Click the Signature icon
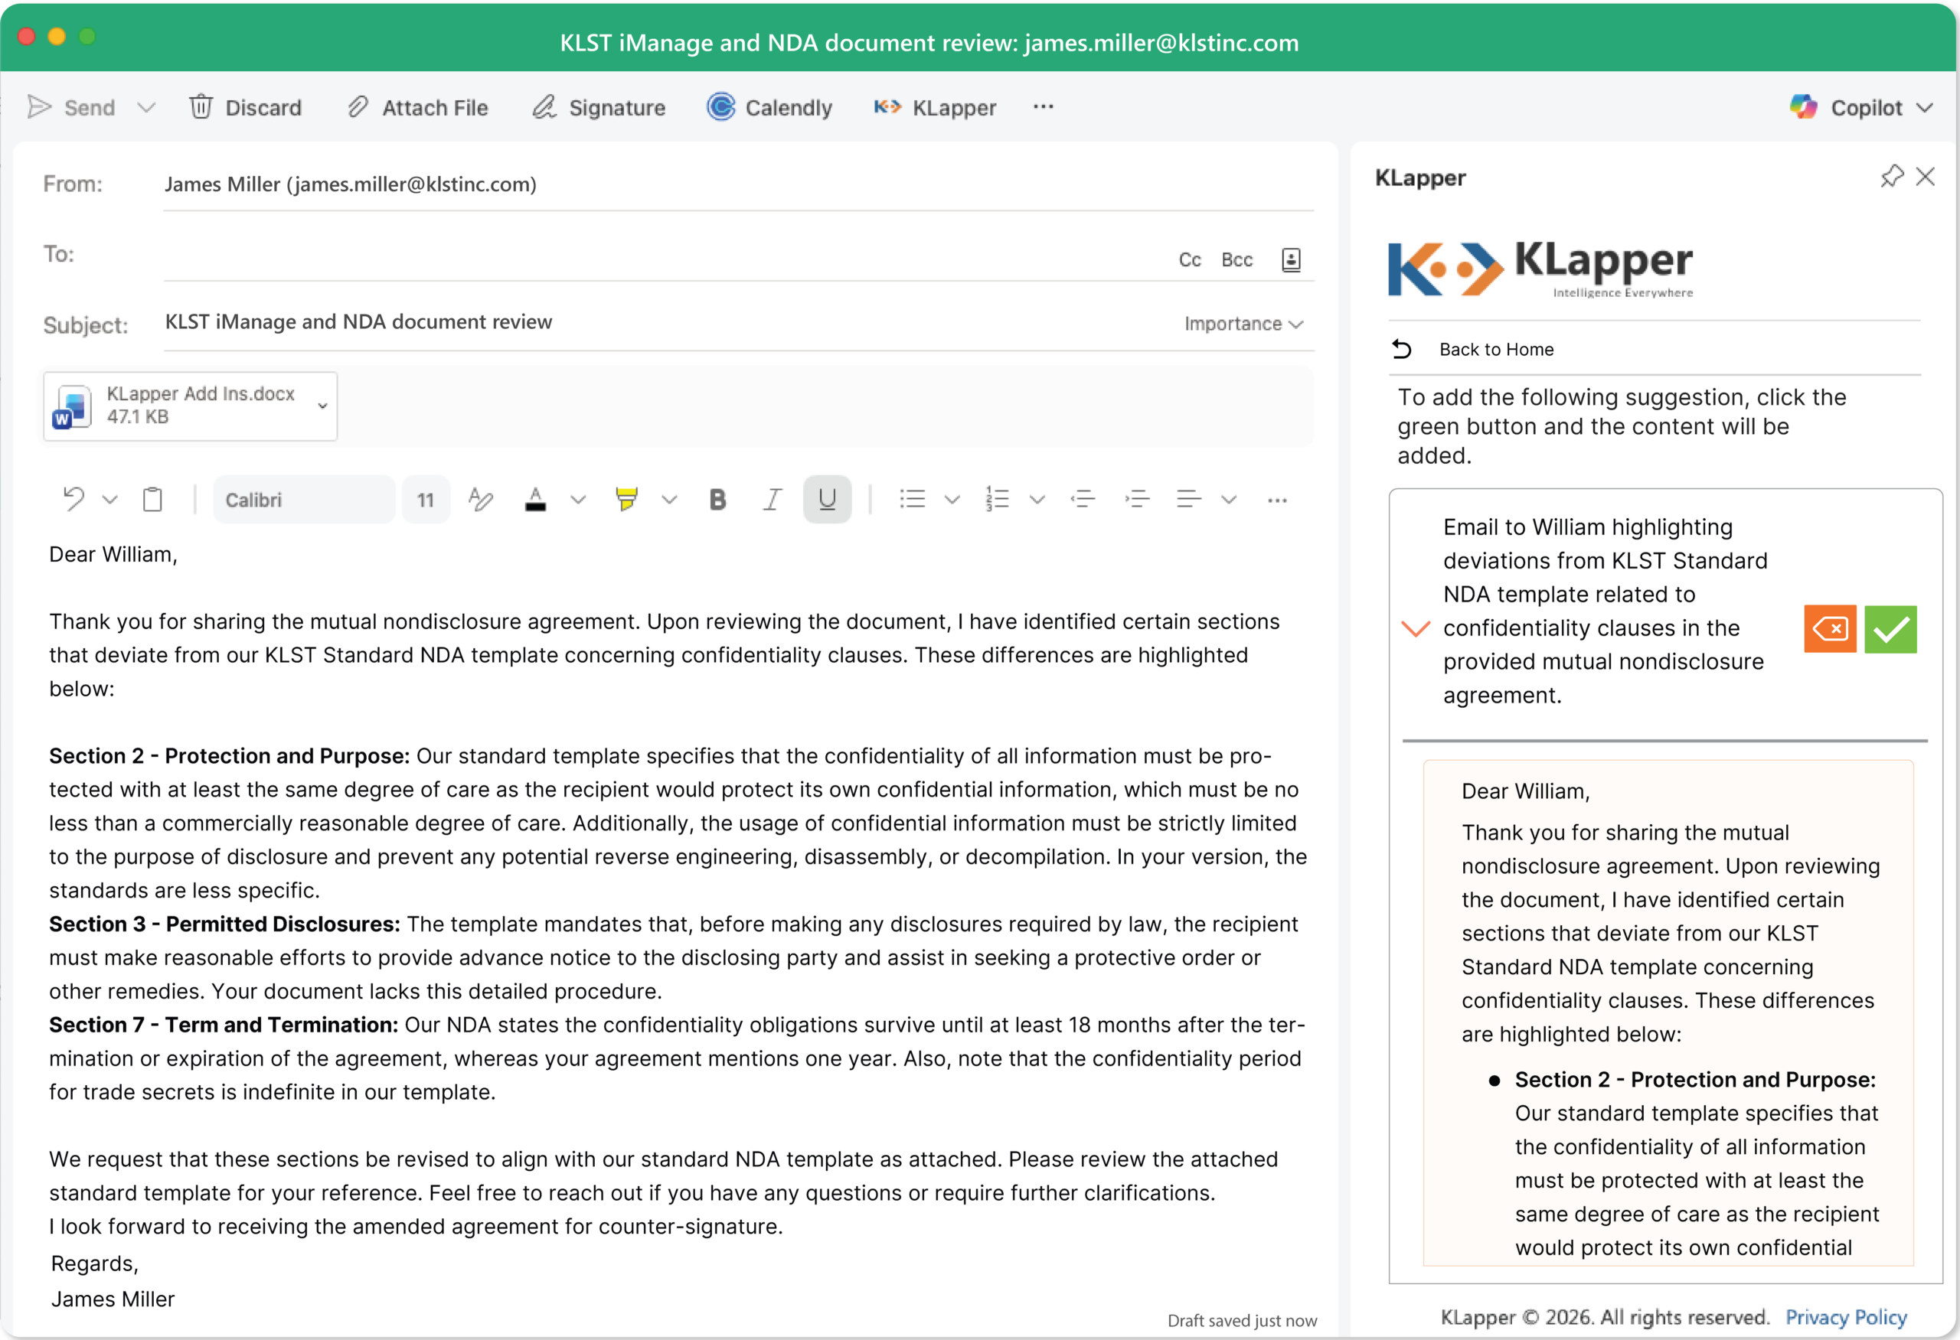The width and height of the screenshot is (1960, 1340). (543, 107)
